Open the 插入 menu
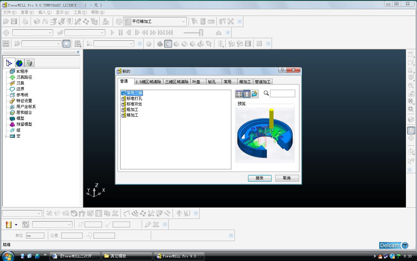The height and width of the screenshot is (261, 417). click(45, 12)
